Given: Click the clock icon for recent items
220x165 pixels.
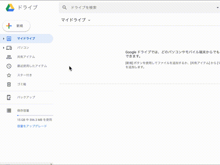Looking at the screenshot, I should 9,66.
